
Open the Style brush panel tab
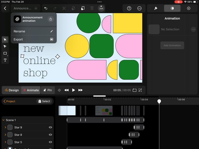[156, 8]
